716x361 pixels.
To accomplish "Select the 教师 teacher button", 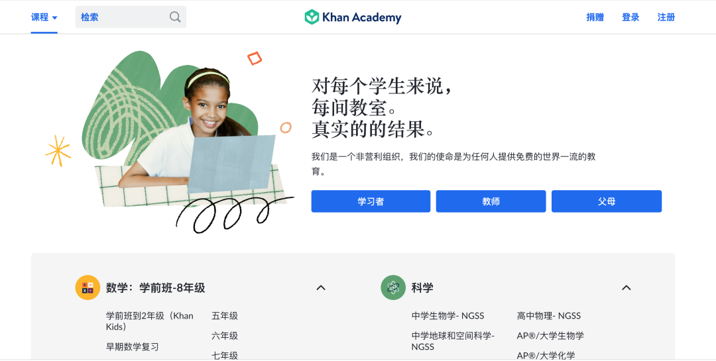I will click(491, 201).
